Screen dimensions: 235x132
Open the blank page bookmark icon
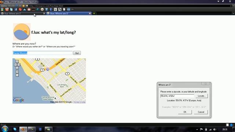click(x=64, y=10)
